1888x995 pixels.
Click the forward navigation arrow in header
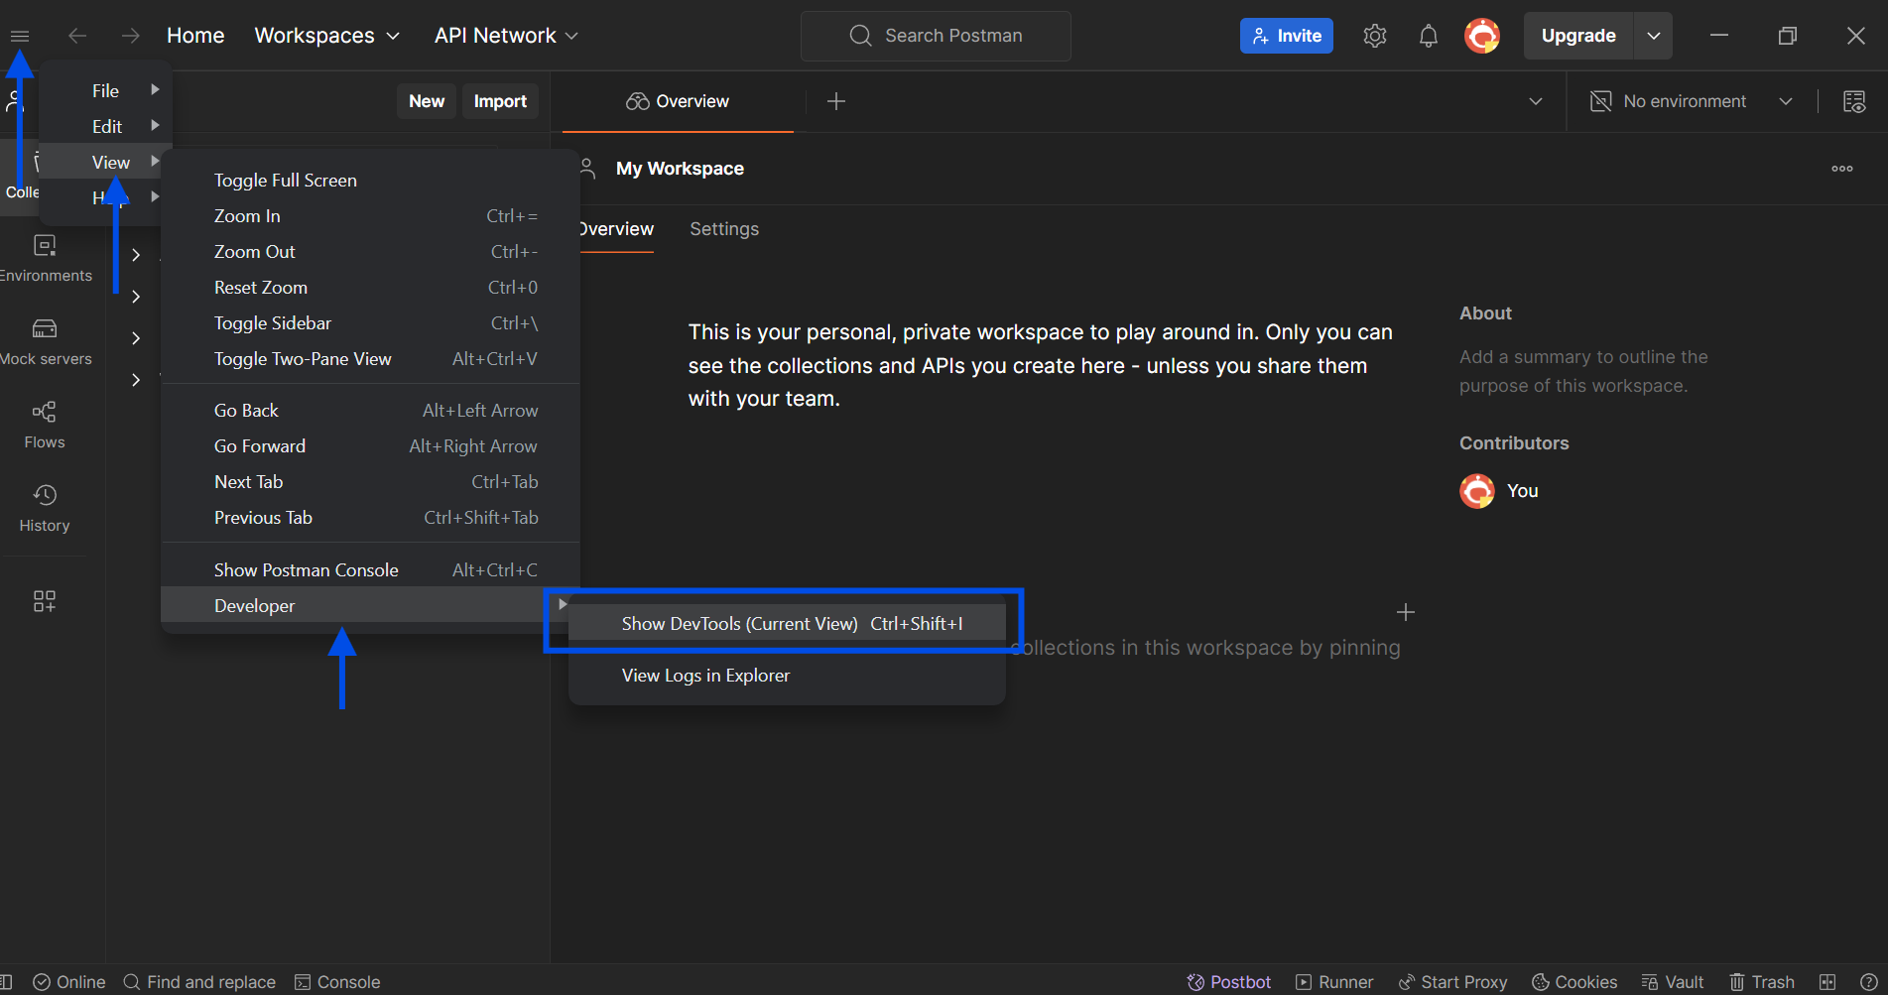(x=131, y=36)
